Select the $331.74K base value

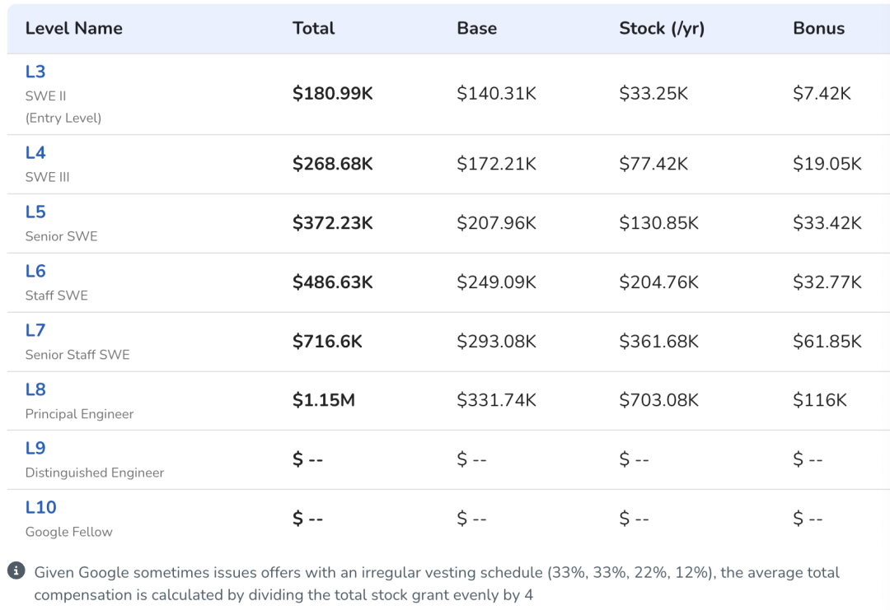[x=497, y=400]
